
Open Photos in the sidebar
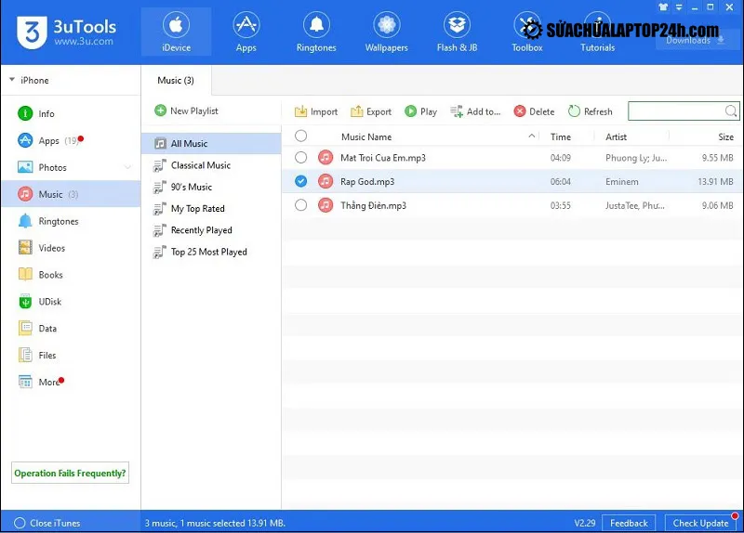[52, 168]
